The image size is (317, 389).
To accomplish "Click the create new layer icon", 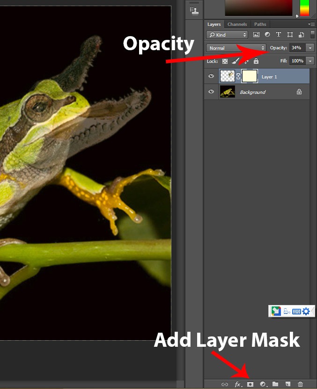I will pos(288,384).
